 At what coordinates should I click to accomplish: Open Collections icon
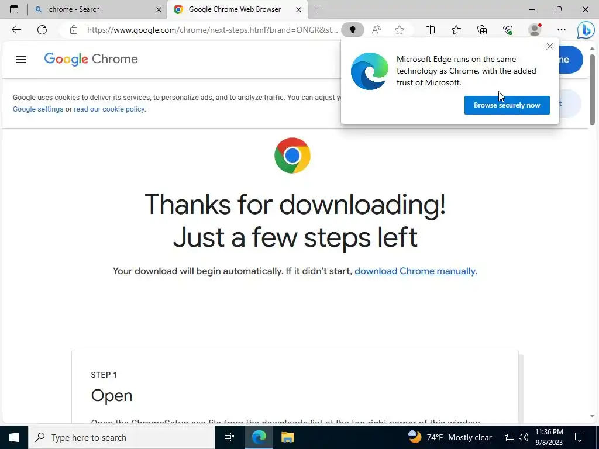[x=482, y=30]
